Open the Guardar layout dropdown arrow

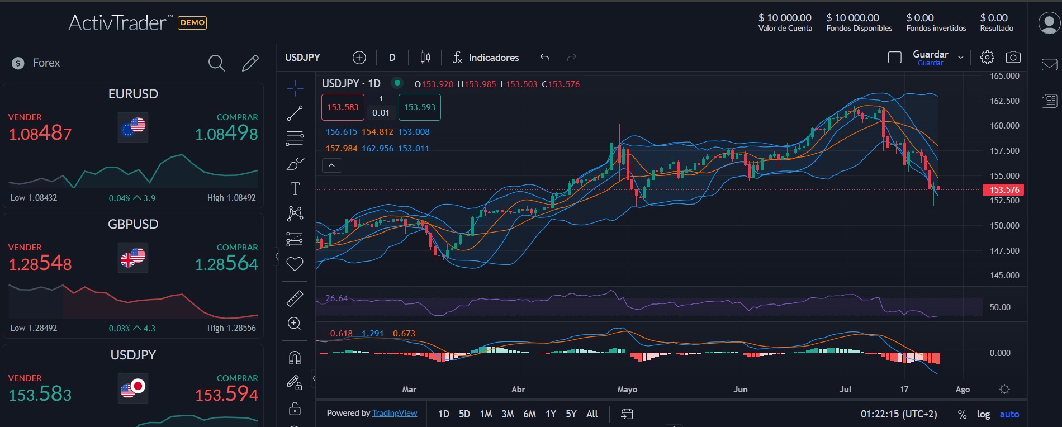coord(961,58)
